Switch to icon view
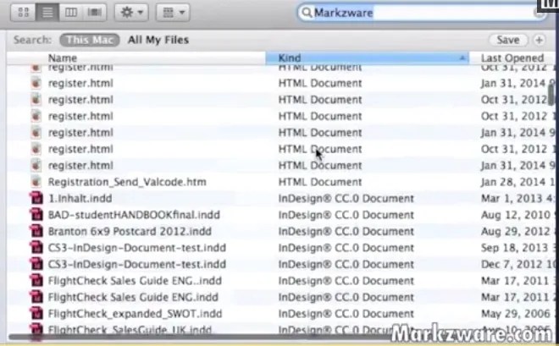Viewport: 559px width, 346px height. (23, 13)
